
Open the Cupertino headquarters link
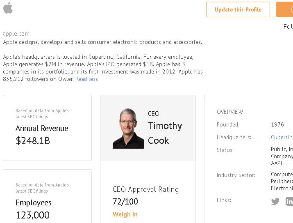(282, 137)
